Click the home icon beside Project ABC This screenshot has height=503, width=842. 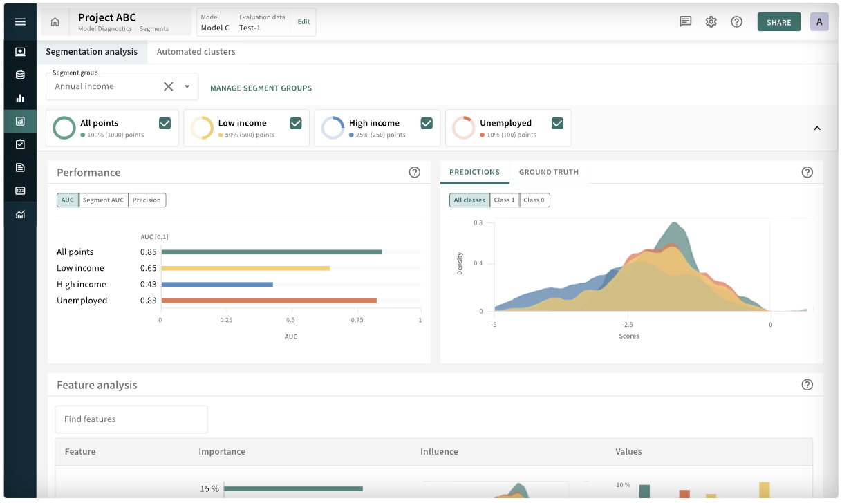[55, 22]
